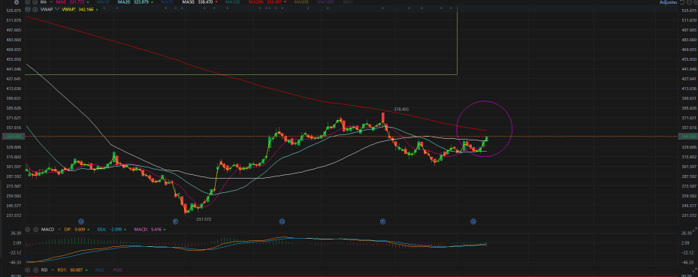Click the MACD value 5.416
Viewport: 698px width, 277px height.
coord(156,230)
